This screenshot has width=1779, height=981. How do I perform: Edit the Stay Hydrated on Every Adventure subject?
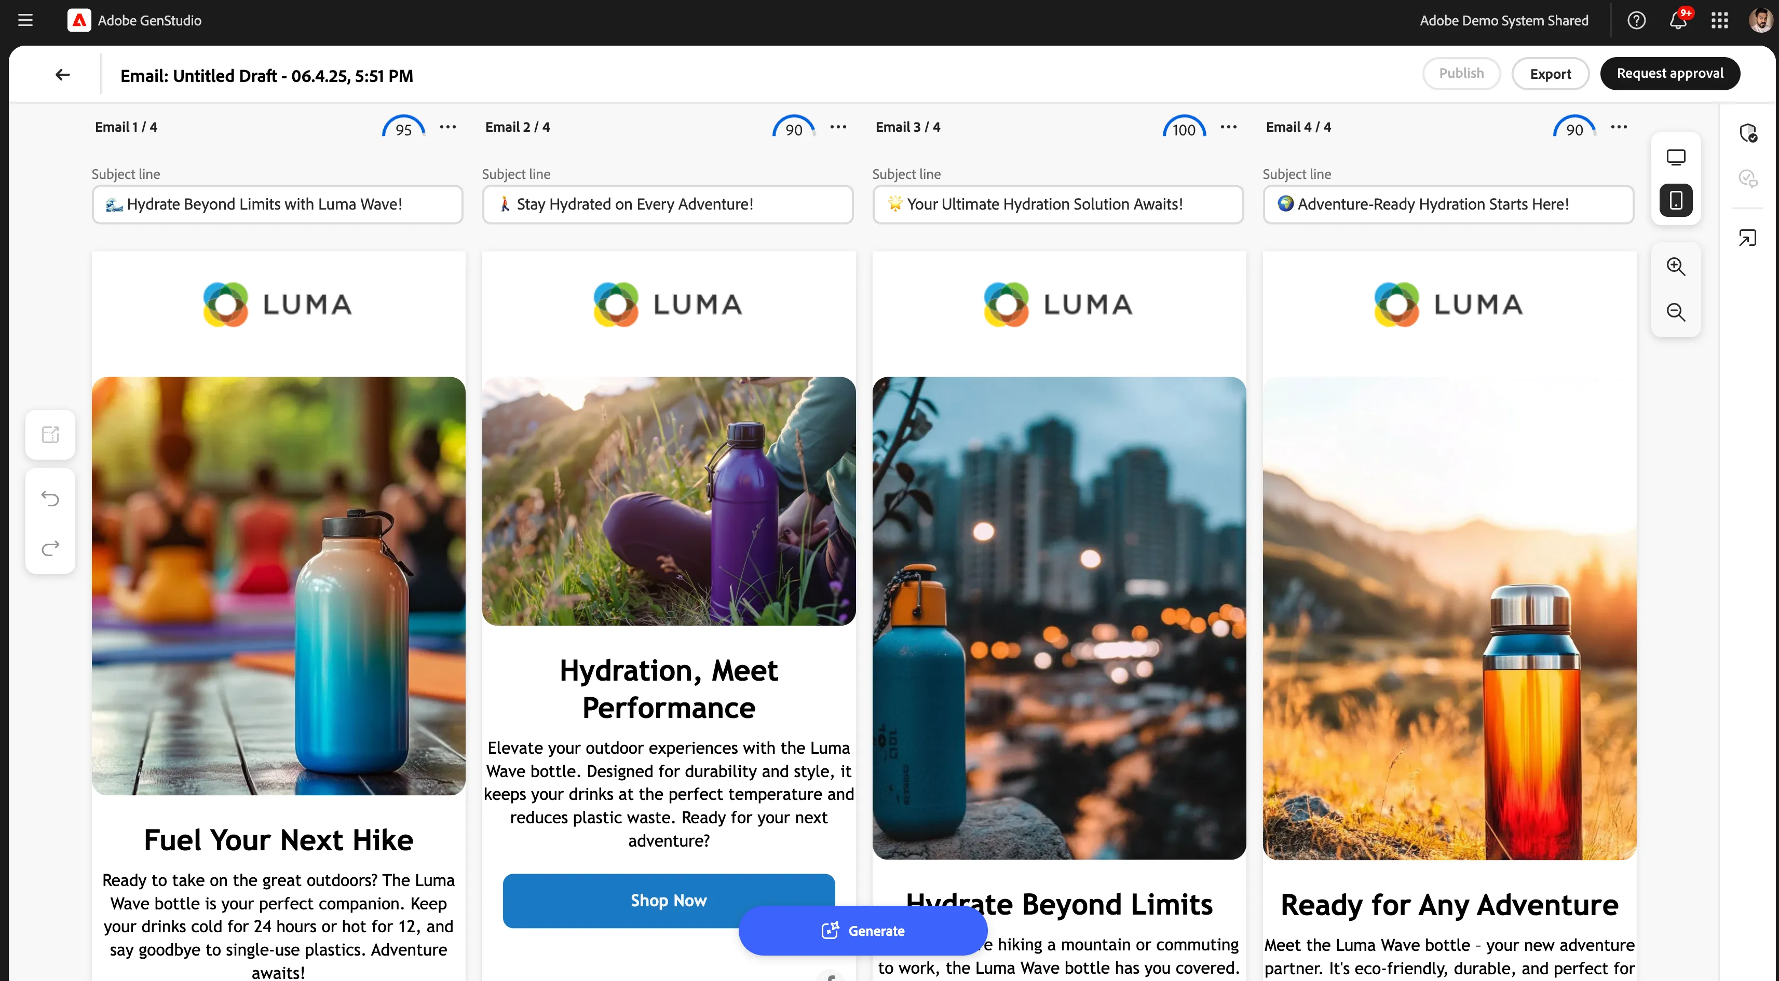pyautogui.click(x=668, y=204)
